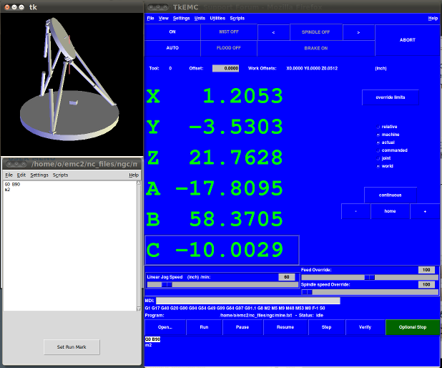Click the jog minus button
This screenshot has width=442, height=368.
[355, 211]
